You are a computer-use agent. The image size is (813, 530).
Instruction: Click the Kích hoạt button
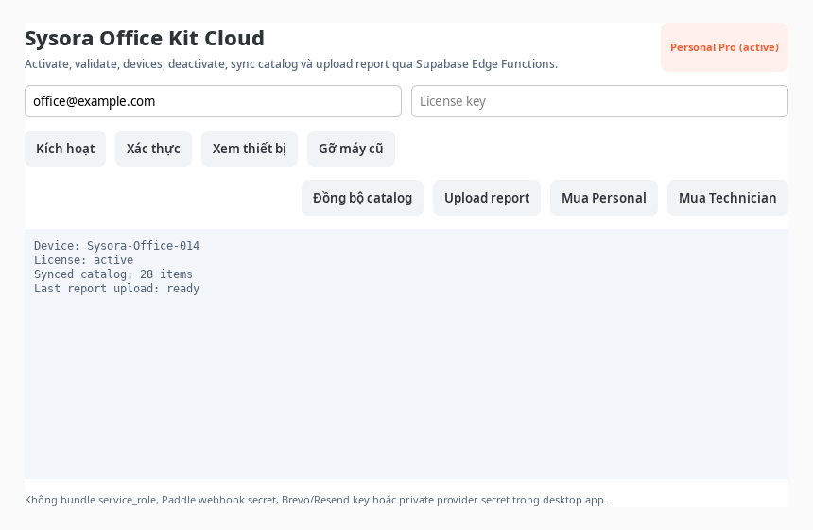point(65,149)
